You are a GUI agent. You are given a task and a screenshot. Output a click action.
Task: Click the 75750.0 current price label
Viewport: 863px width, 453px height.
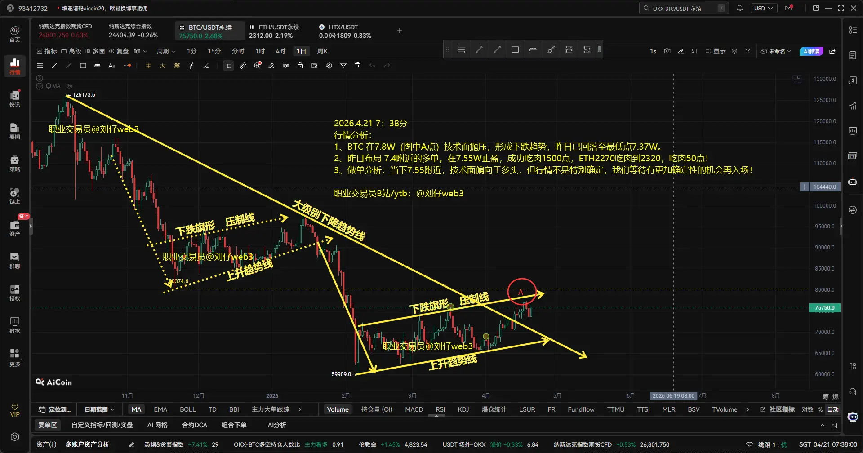click(825, 308)
